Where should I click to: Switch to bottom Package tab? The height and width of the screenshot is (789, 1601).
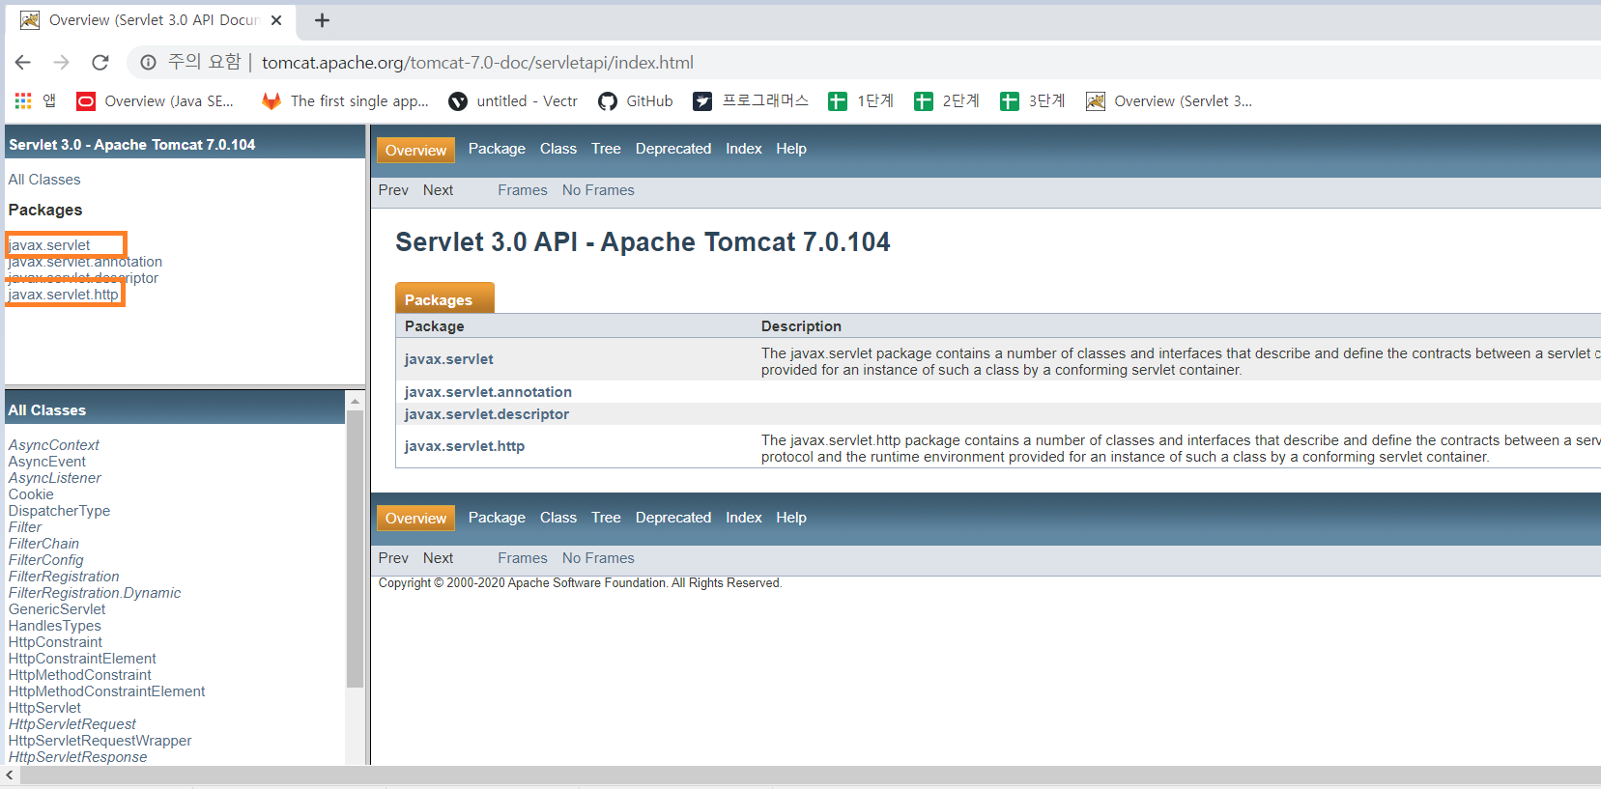click(x=497, y=518)
